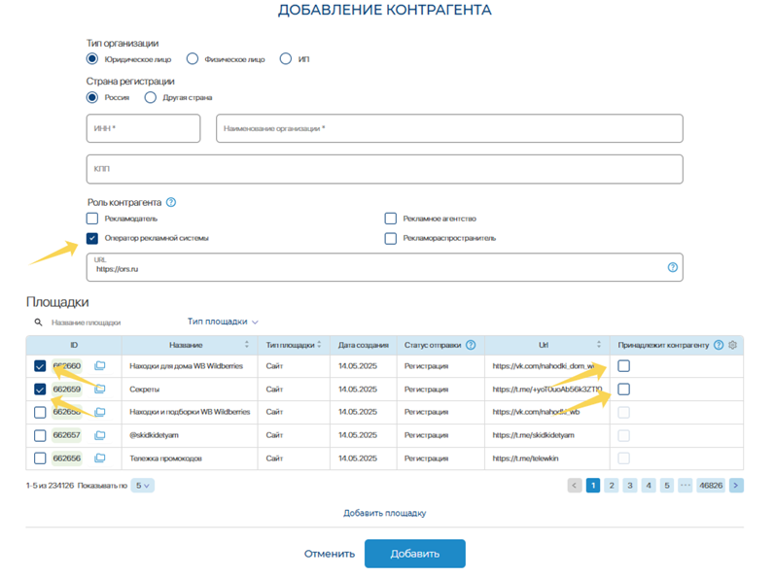Click help icon beside Принадлежит контрагенту header
Viewport: 774px width, 577px height.
click(719, 345)
